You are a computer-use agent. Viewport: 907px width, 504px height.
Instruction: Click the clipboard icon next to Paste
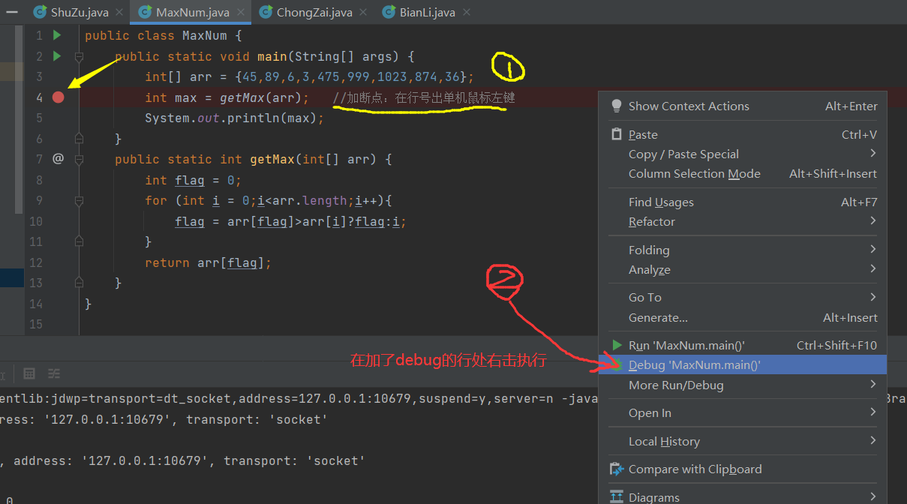pyautogui.click(x=617, y=134)
